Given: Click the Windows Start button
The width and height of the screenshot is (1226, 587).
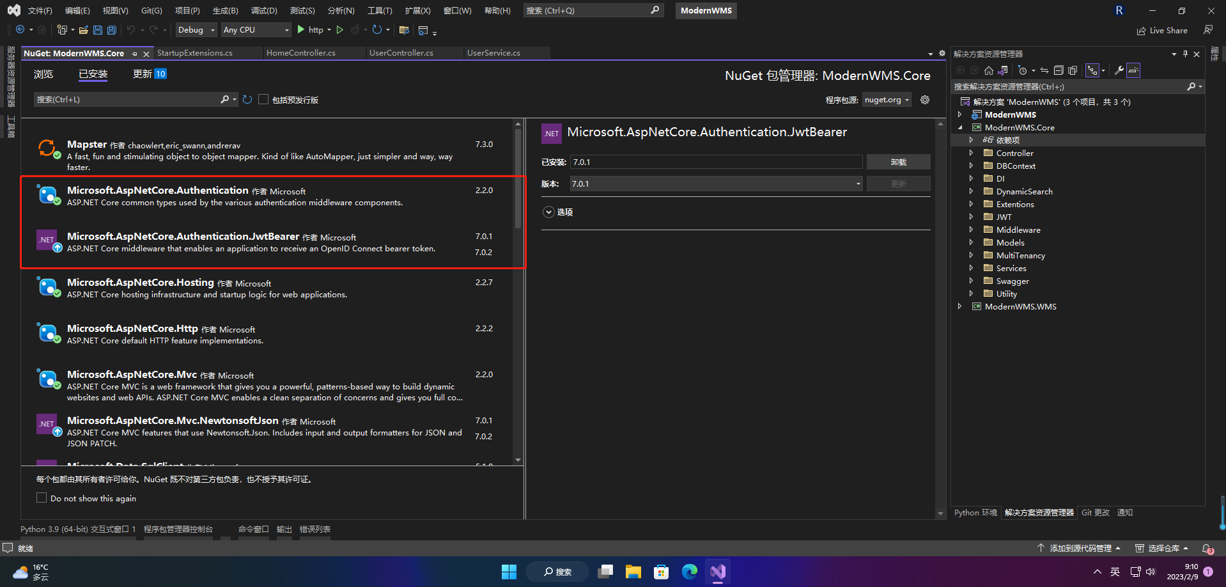Looking at the screenshot, I should point(509,572).
